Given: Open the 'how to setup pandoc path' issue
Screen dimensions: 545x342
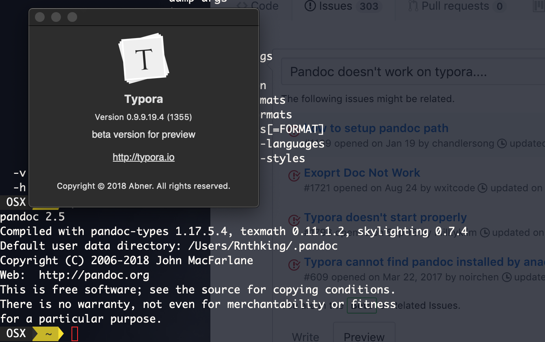Looking at the screenshot, I should 402,128.
